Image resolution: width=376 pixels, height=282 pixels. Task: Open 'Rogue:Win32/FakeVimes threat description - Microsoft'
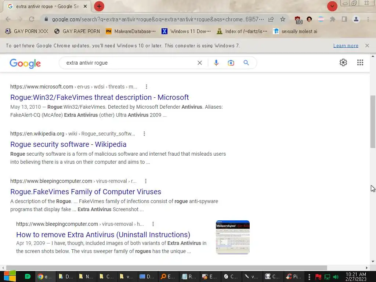point(100,97)
